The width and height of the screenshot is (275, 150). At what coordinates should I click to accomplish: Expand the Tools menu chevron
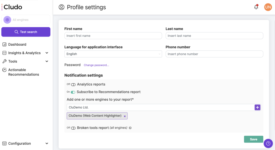click(x=47, y=61)
